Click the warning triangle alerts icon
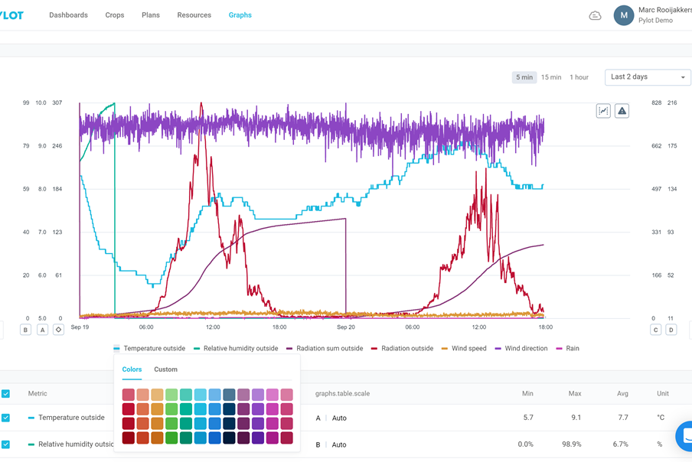Image resolution: width=692 pixels, height=462 pixels. tap(622, 111)
